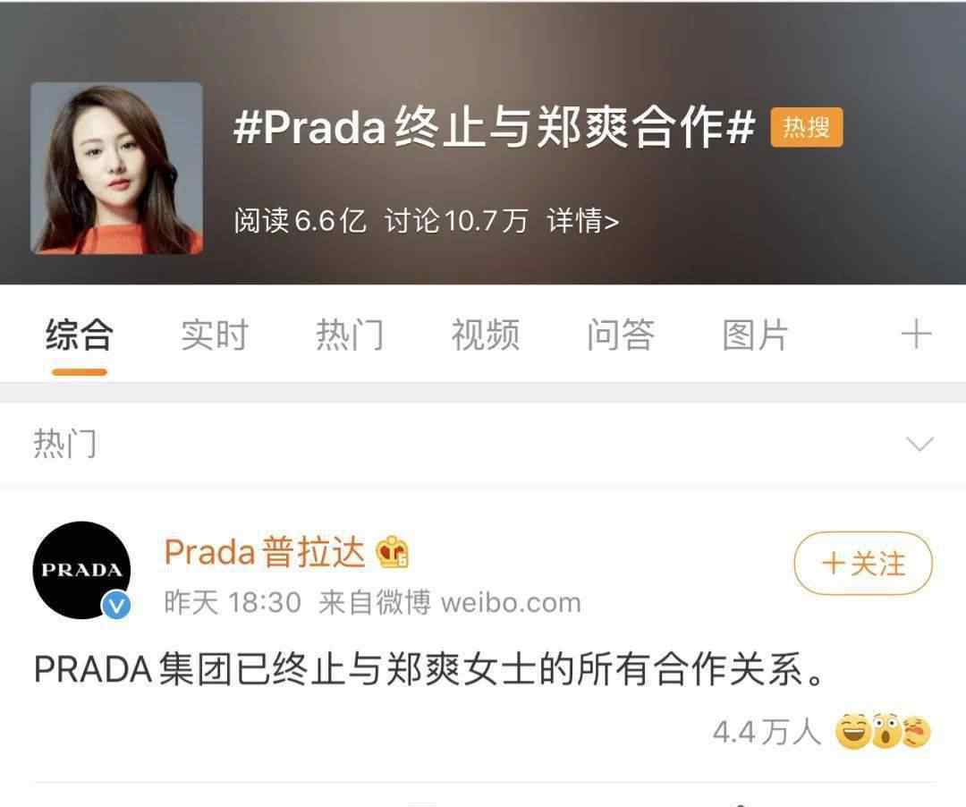
Task: Tap the blue verified badge on Prada avatar
Action: (x=115, y=606)
